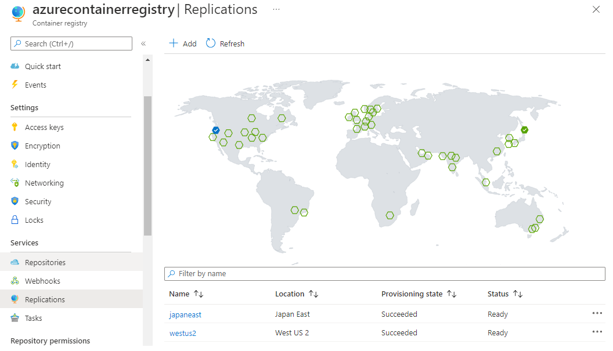The width and height of the screenshot is (613, 351).
Task: Sort the table by Status column
Action: pyautogui.click(x=505, y=294)
